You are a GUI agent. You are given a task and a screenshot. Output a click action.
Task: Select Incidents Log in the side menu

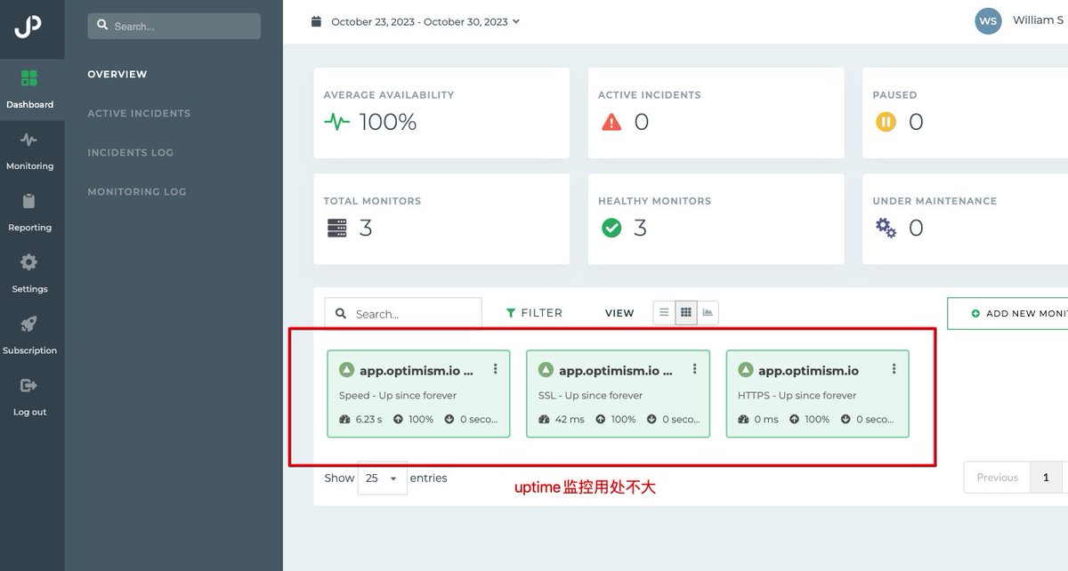coord(131,152)
